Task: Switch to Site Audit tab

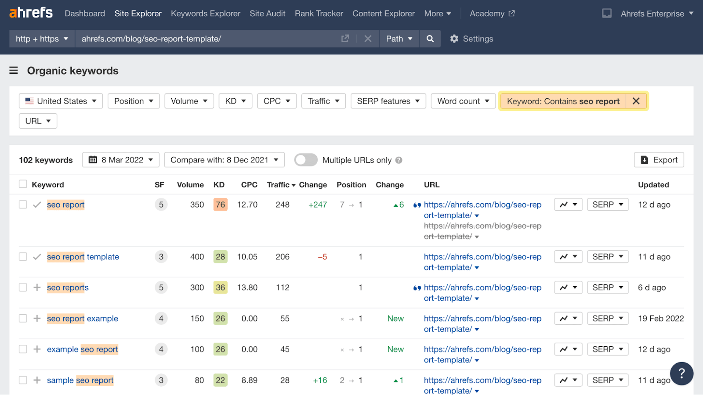Action: click(x=267, y=14)
